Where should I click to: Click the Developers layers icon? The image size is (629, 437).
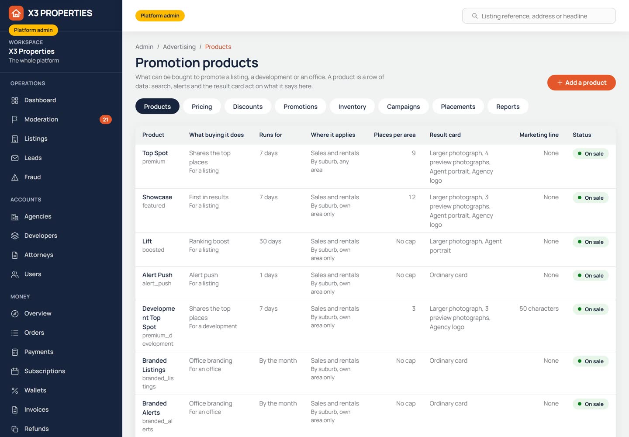(15, 236)
